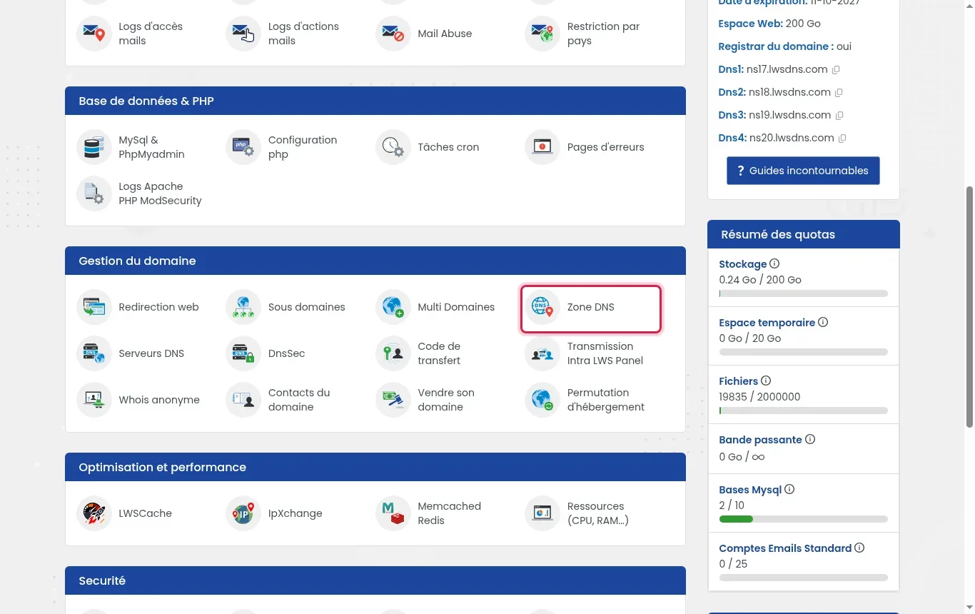This screenshot has width=975, height=614.
Task: Open Permutation d'hébergement icon
Action: coord(542,400)
